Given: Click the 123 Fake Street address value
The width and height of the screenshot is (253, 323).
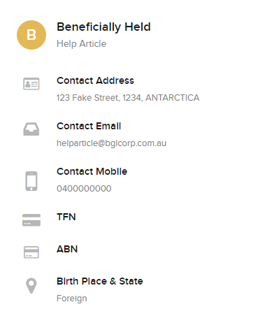Looking at the screenshot, I should [x=128, y=98].
